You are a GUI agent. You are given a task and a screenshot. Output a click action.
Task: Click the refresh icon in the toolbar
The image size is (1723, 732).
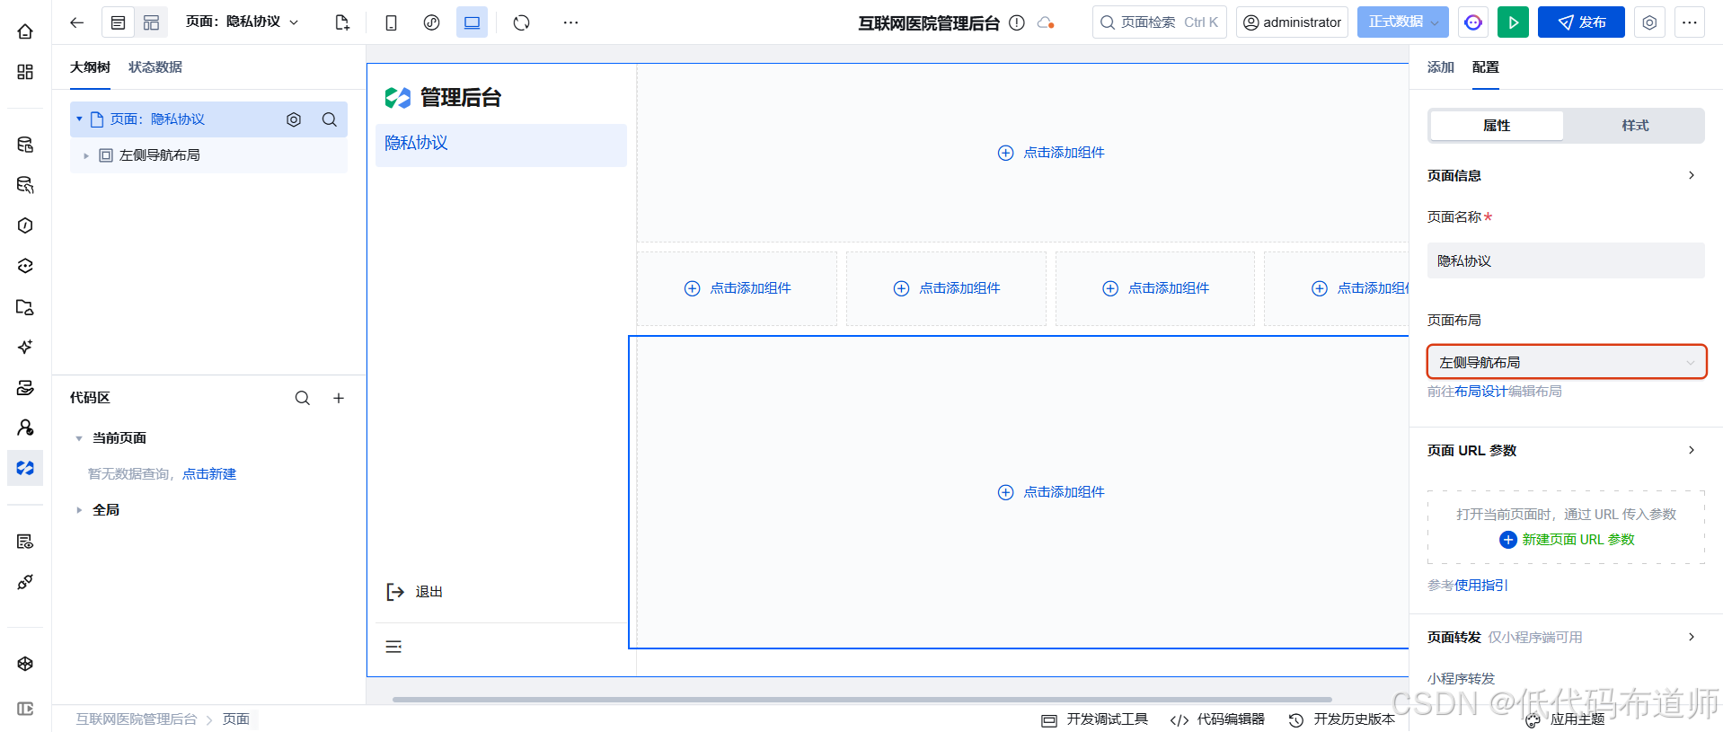coord(521,22)
